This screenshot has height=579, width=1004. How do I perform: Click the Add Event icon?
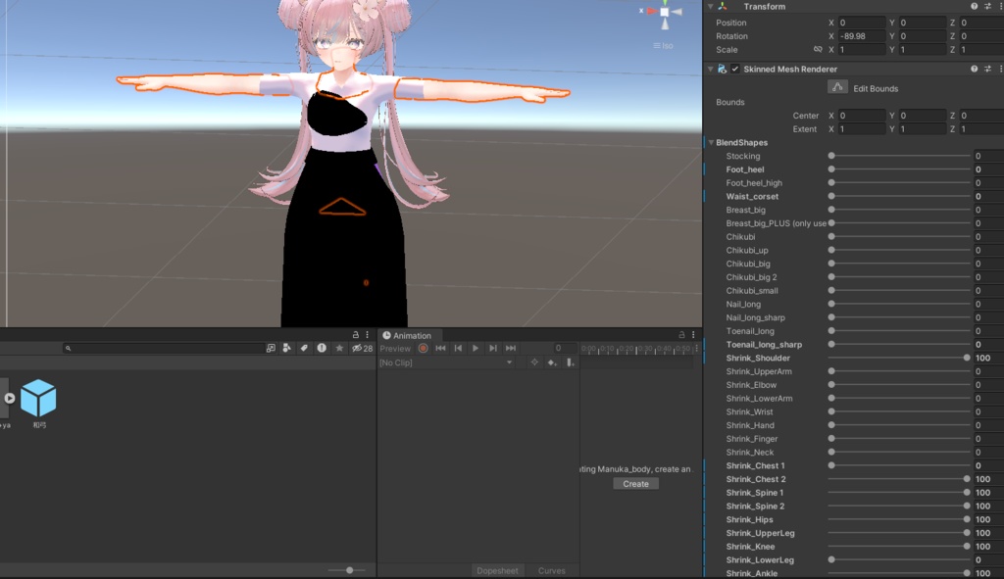coord(570,362)
